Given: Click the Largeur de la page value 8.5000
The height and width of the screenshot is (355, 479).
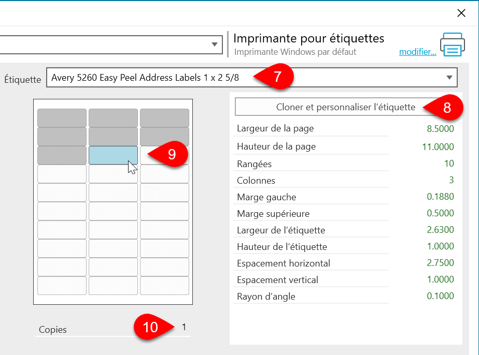Looking at the screenshot, I should [440, 129].
